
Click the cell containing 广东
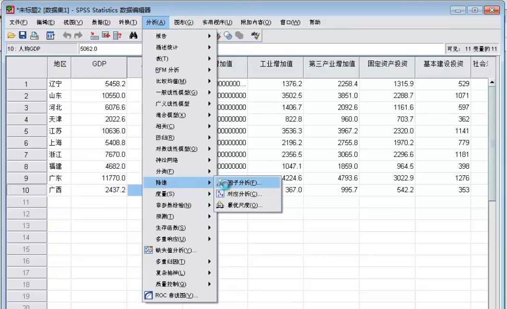(60, 178)
